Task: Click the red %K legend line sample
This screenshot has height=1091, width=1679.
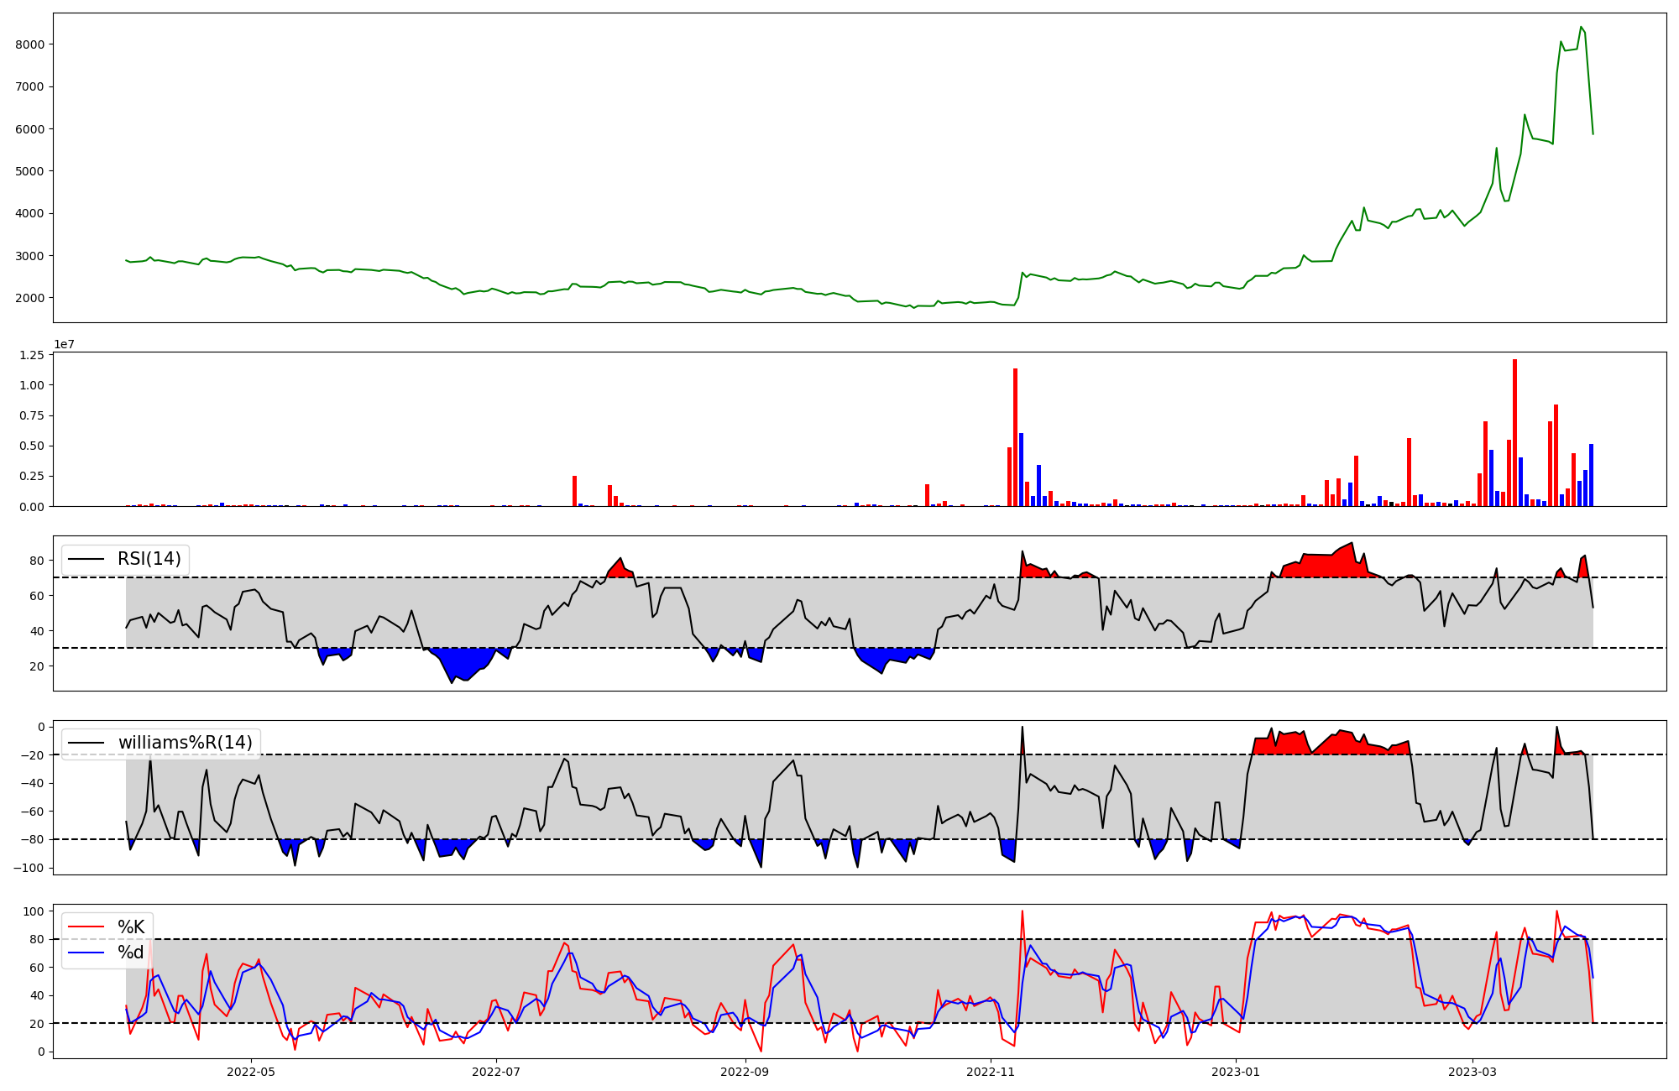Action: click(x=86, y=927)
